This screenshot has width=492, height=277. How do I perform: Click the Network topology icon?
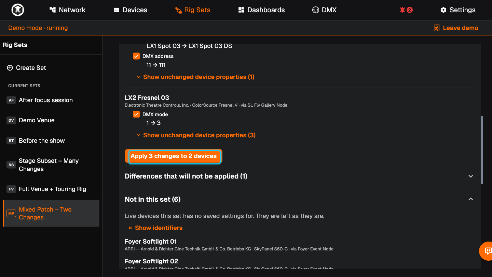pyautogui.click(x=53, y=10)
